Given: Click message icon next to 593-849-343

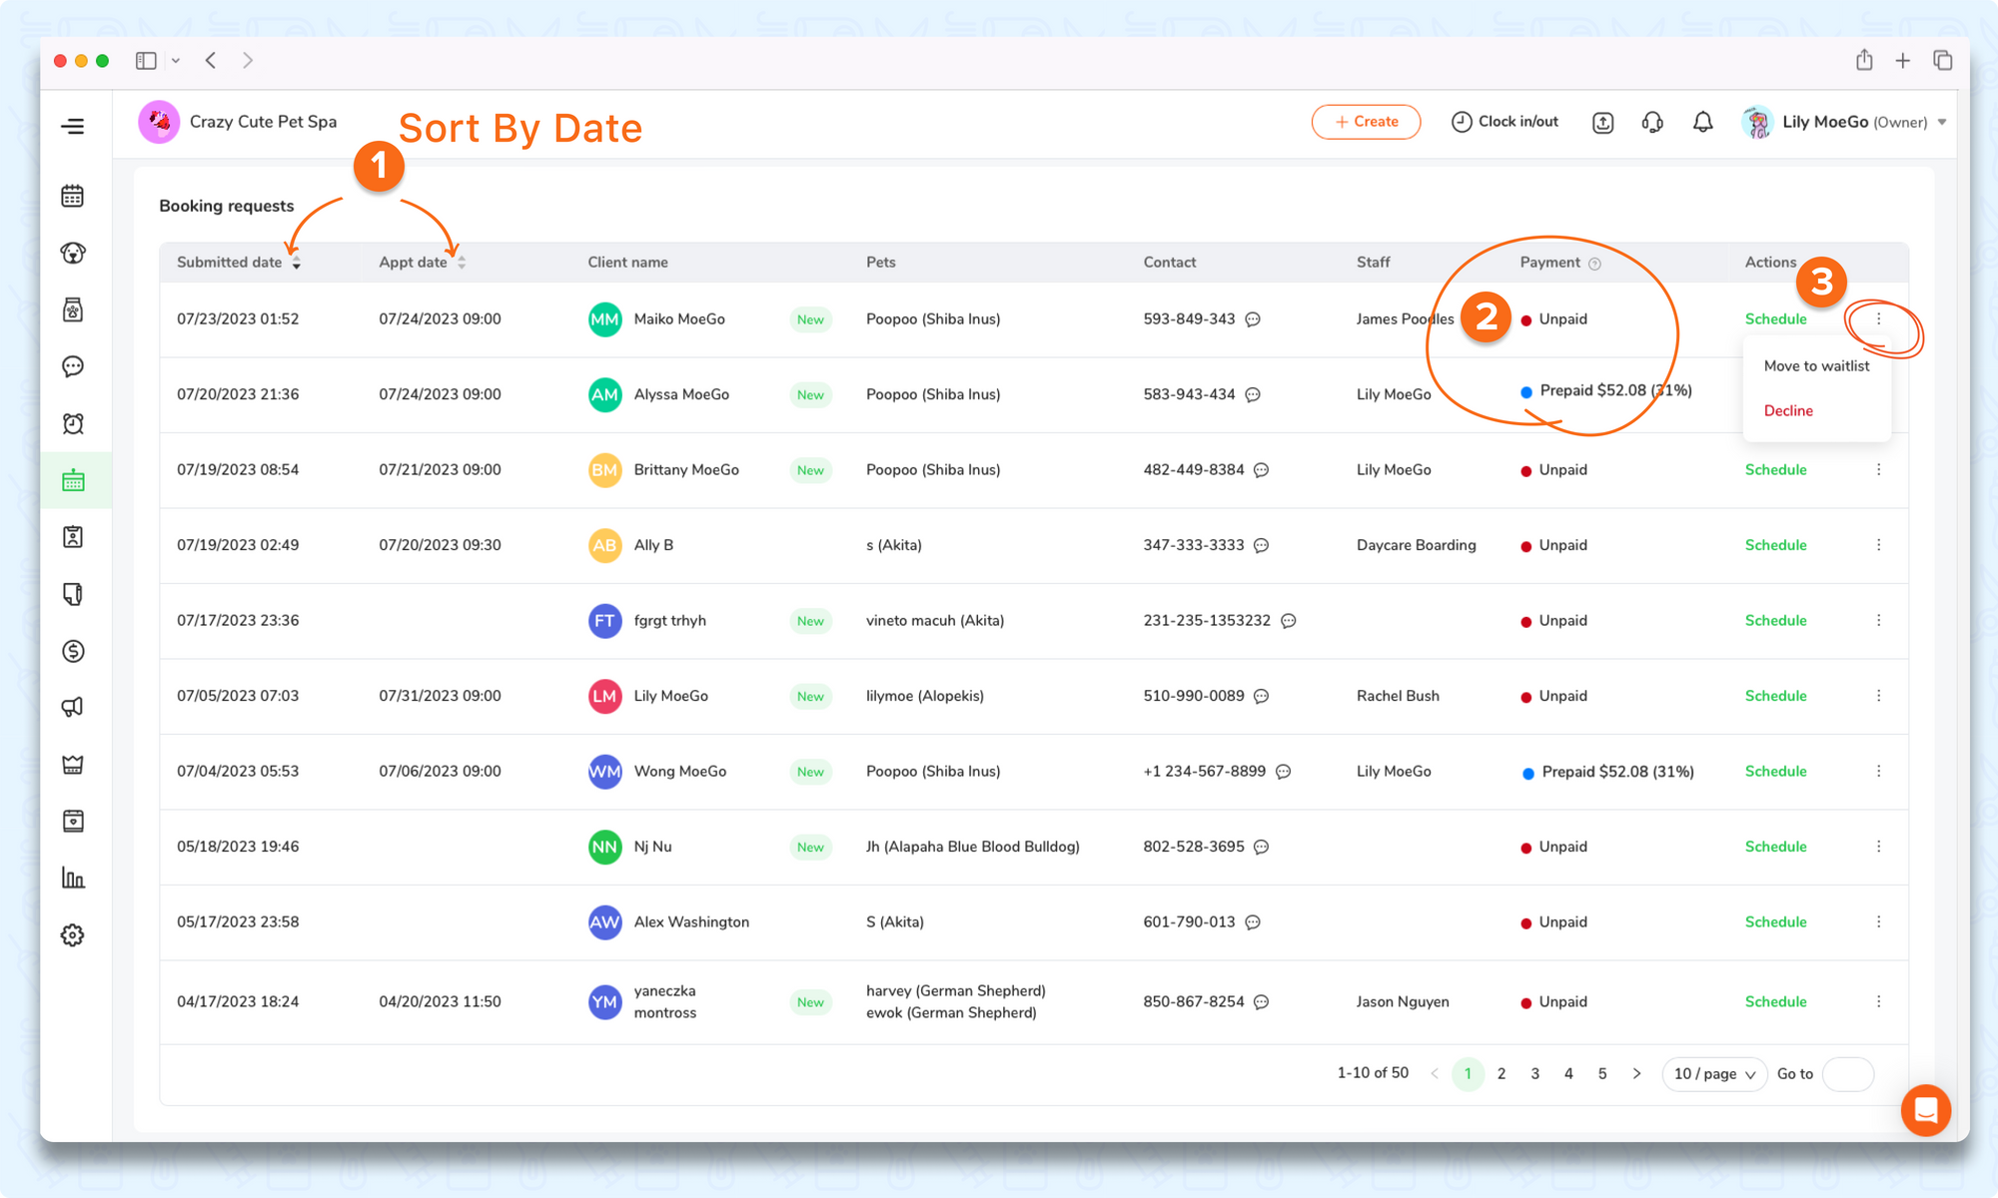Looking at the screenshot, I should coord(1253,319).
